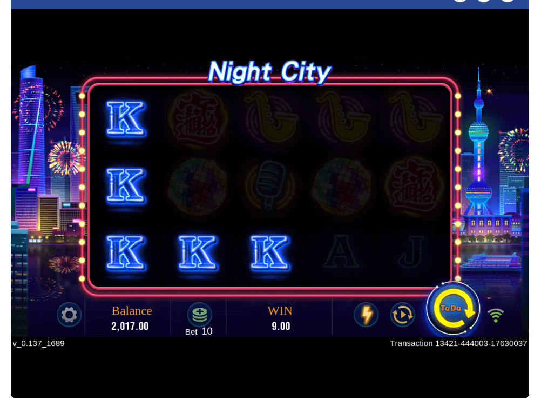Click the Night City title logo

(x=270, y=72)
